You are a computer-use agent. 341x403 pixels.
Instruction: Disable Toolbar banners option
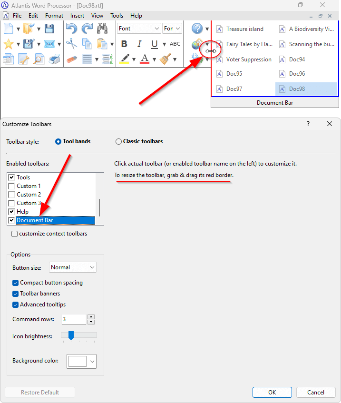(x=15, y=294)
